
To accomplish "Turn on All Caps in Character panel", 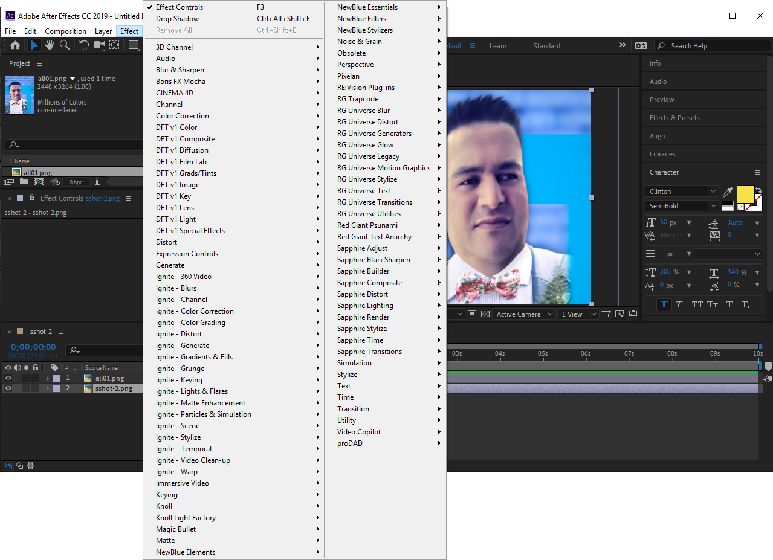I will tap(697, 304).
